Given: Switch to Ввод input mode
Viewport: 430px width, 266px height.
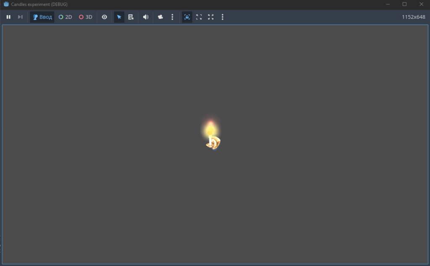Looking at the screenshot, I should 42,17.
